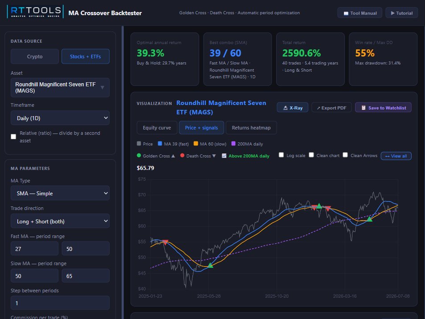Open the Timeframe Daily (1D) dropdown
425x319 pixels.
60,118
